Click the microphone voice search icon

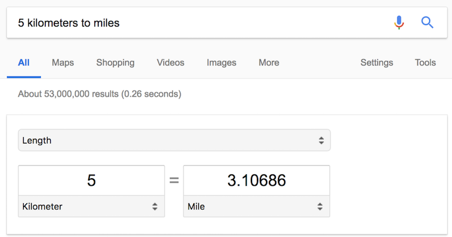(399, 23)
